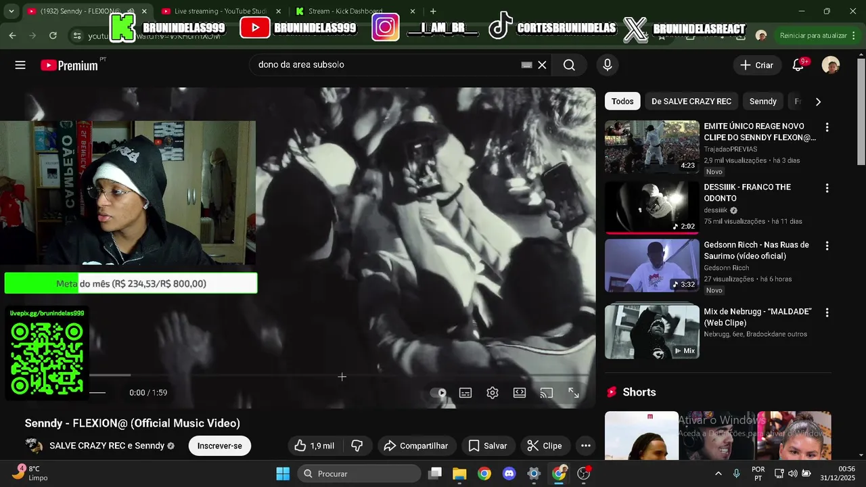Open options for DESSIIIK - FRANCO THE ODONTO
Image resolution: width=866 pixels, height=487 pixels.
click(827, 188)
